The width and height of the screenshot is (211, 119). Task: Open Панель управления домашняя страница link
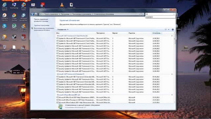[41, 20]
